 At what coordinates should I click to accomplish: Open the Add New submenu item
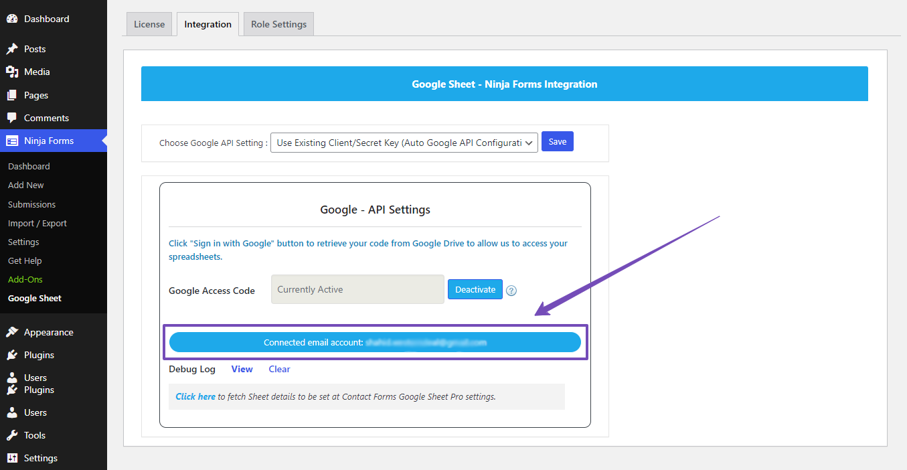(x=26, y=185)
